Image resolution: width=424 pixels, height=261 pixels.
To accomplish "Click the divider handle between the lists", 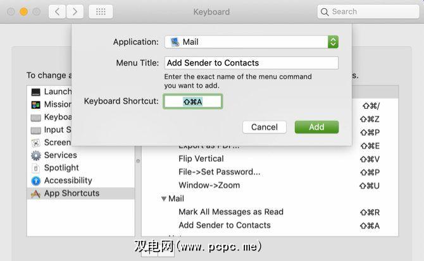I will tap(138, 161).
